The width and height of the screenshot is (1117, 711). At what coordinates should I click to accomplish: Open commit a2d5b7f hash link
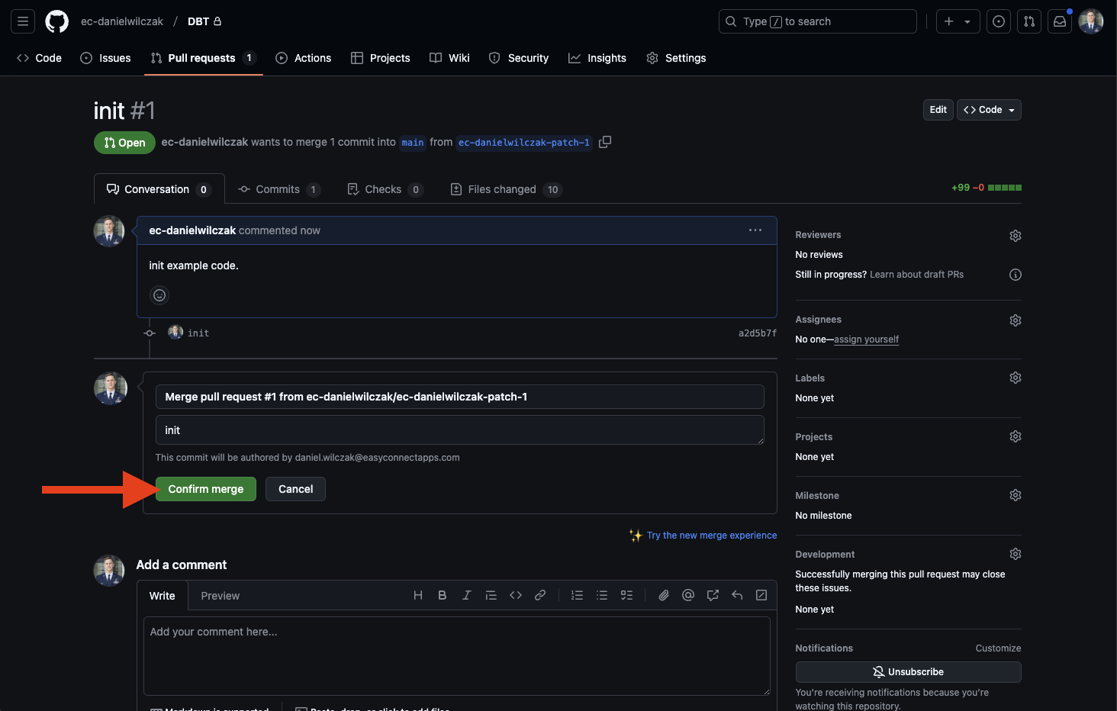coord(758,333)
